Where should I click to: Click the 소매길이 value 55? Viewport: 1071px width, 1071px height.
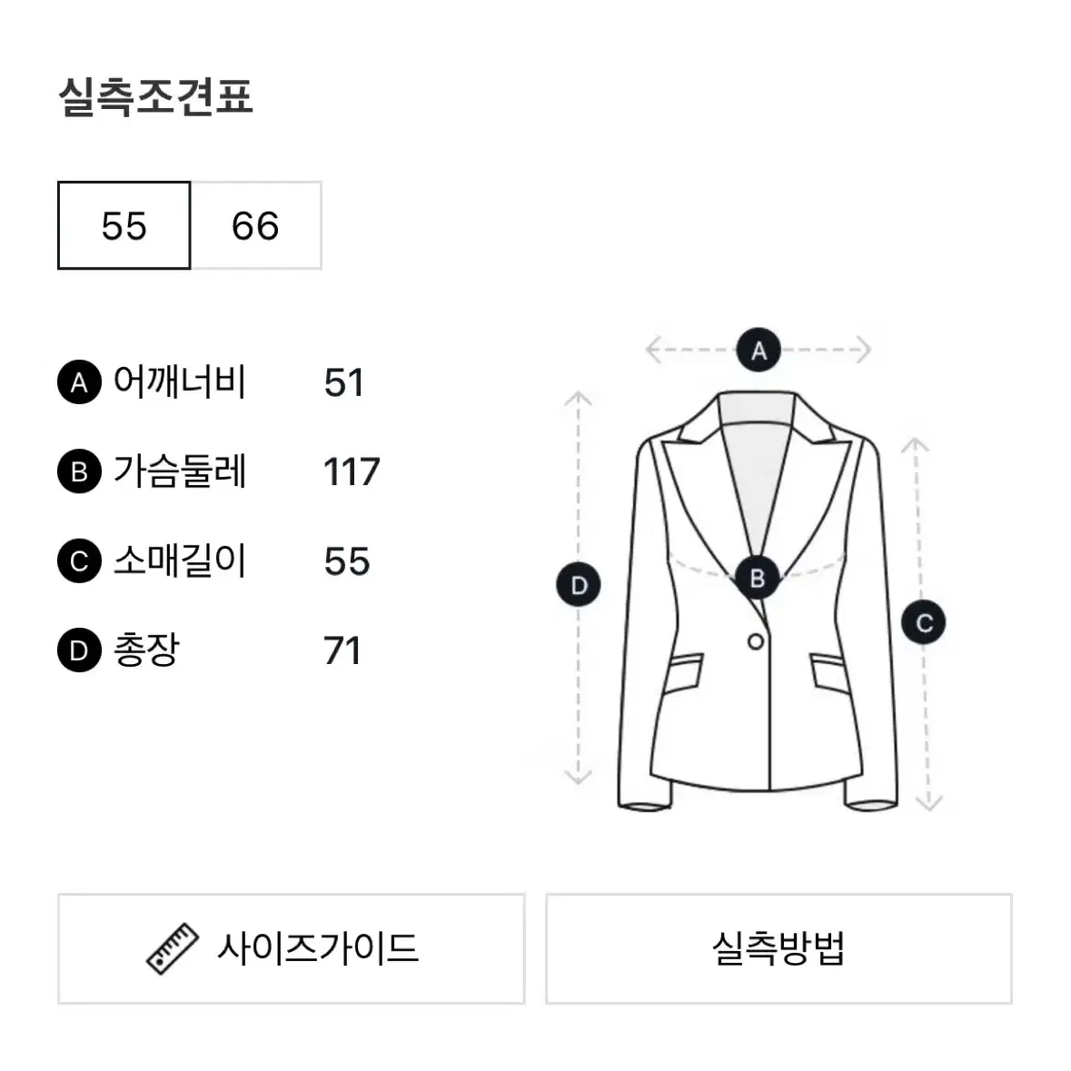tap(347, 561)
